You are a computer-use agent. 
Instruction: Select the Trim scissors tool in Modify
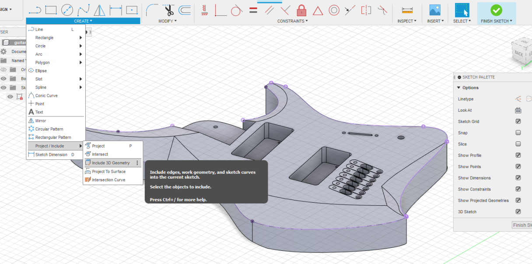[x=169, y=10]
